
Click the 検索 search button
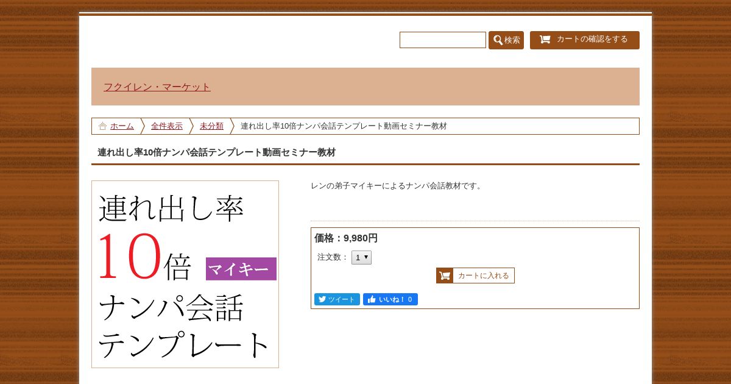coord(506,40)
